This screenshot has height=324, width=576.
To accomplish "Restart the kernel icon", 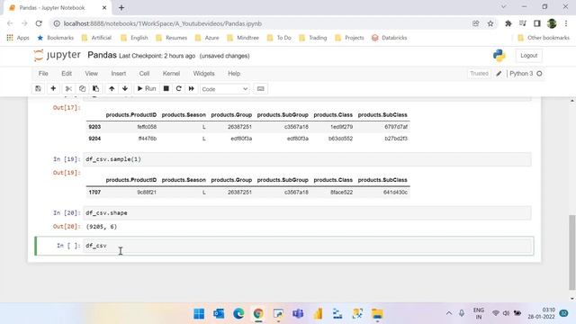I will tap(178, 88).
